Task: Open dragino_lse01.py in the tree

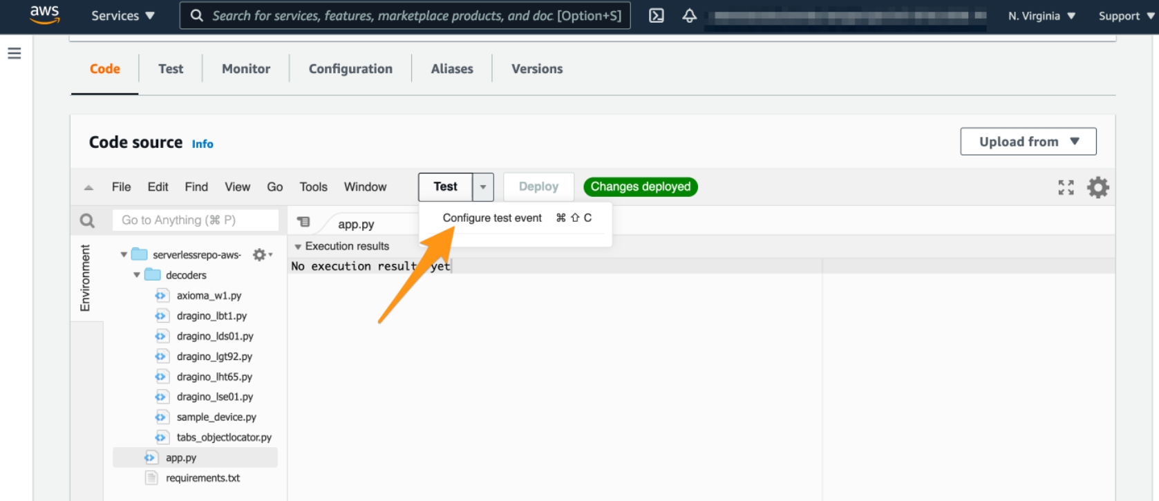Action: pos(215,397)
